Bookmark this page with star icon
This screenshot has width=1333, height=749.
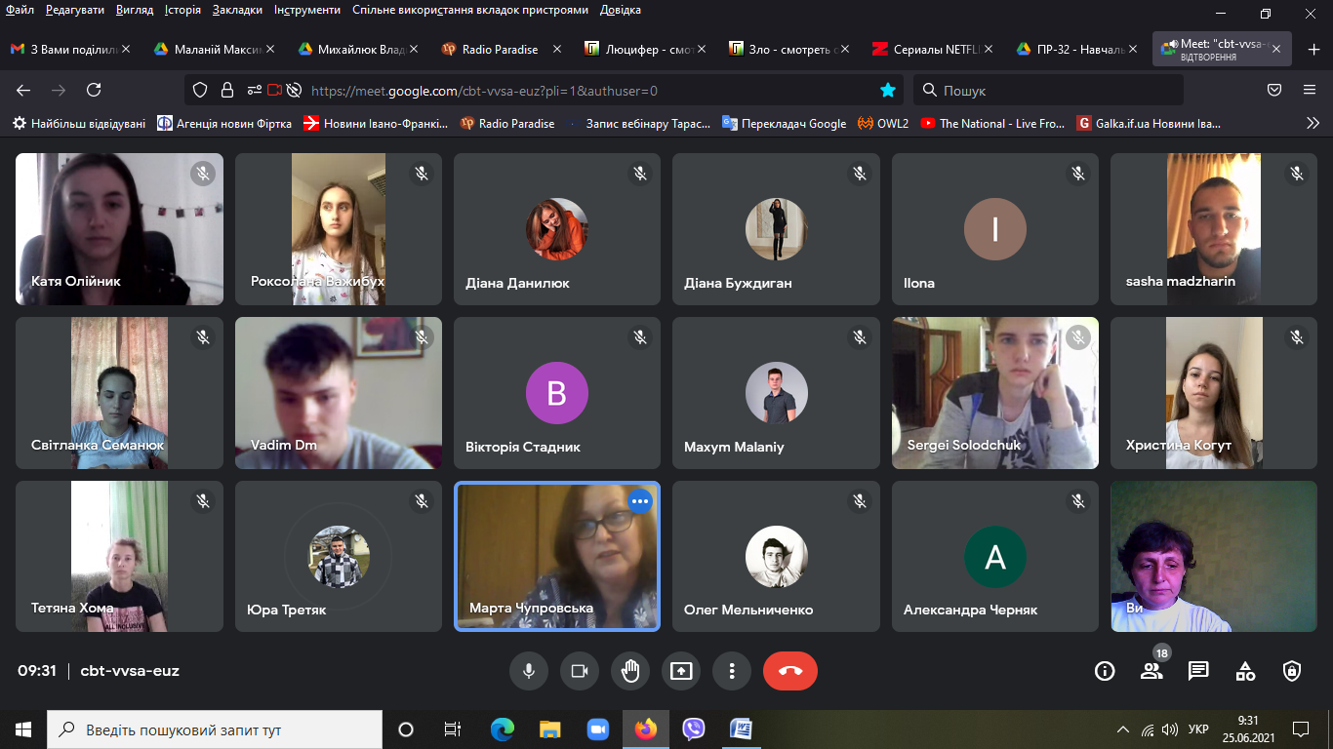[888, 90]
